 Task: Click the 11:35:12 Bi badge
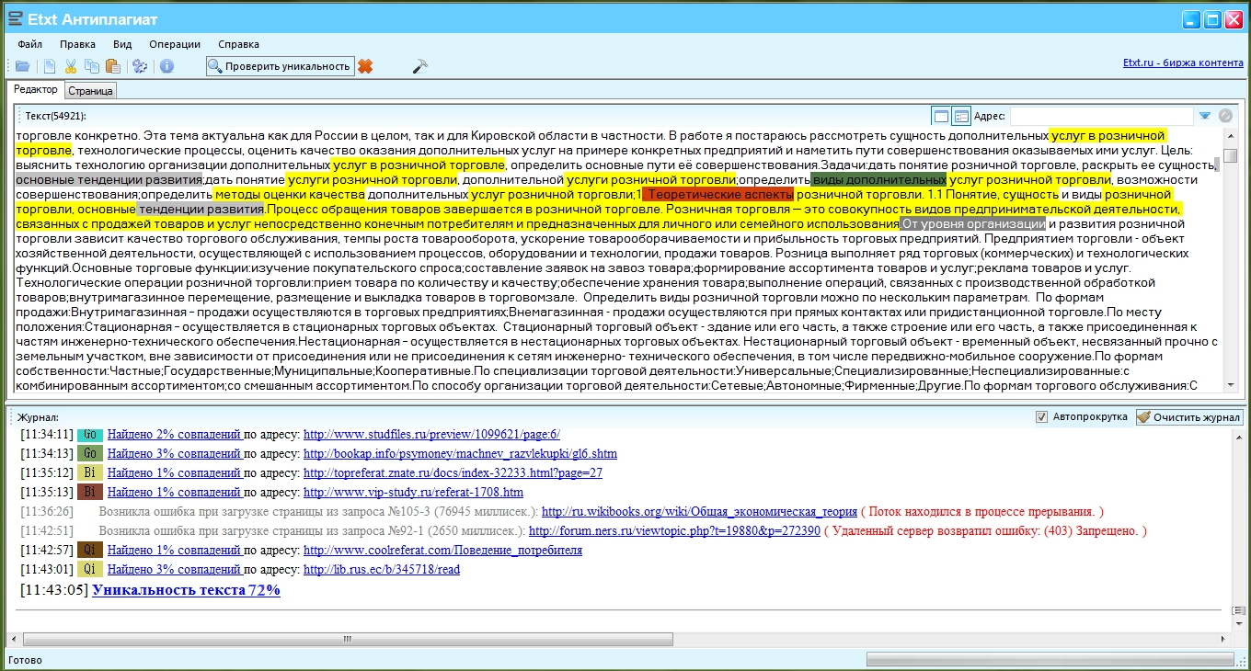pos(90,473)
